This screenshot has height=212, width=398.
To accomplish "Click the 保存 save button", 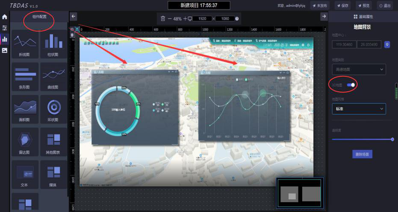I will (343, 6).
